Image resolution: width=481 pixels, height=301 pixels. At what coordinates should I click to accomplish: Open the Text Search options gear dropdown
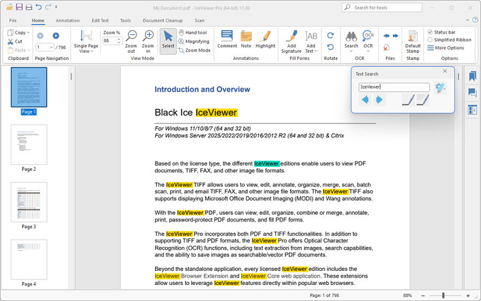tap(440, 87)
